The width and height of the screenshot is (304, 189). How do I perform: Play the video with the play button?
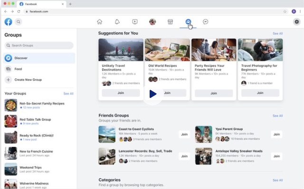153,94
